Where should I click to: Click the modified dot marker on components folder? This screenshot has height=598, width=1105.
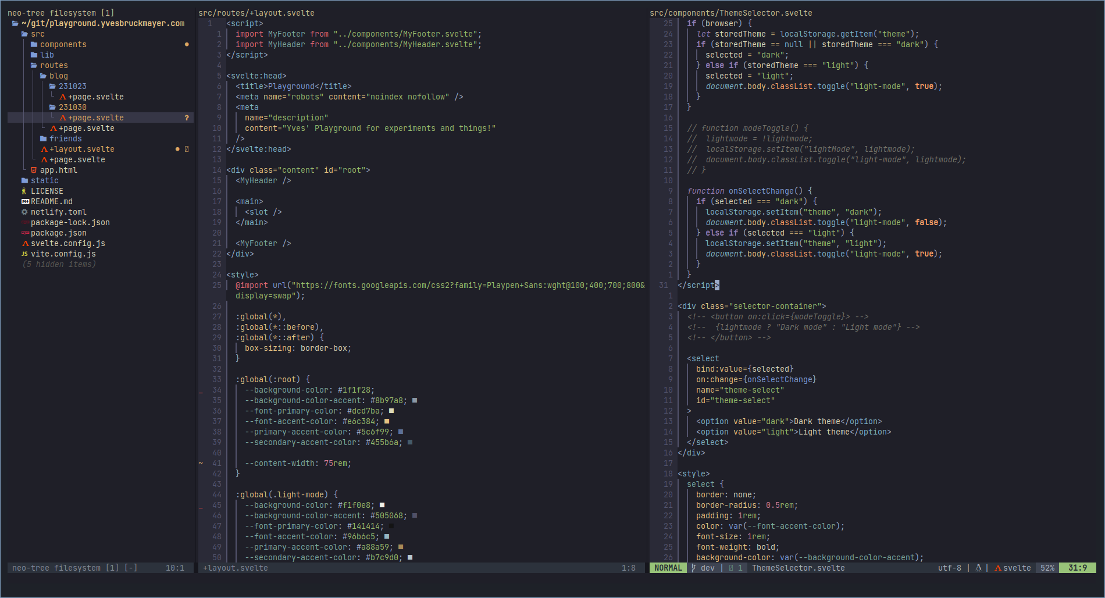pyautogui.click(x=187, y=45)
